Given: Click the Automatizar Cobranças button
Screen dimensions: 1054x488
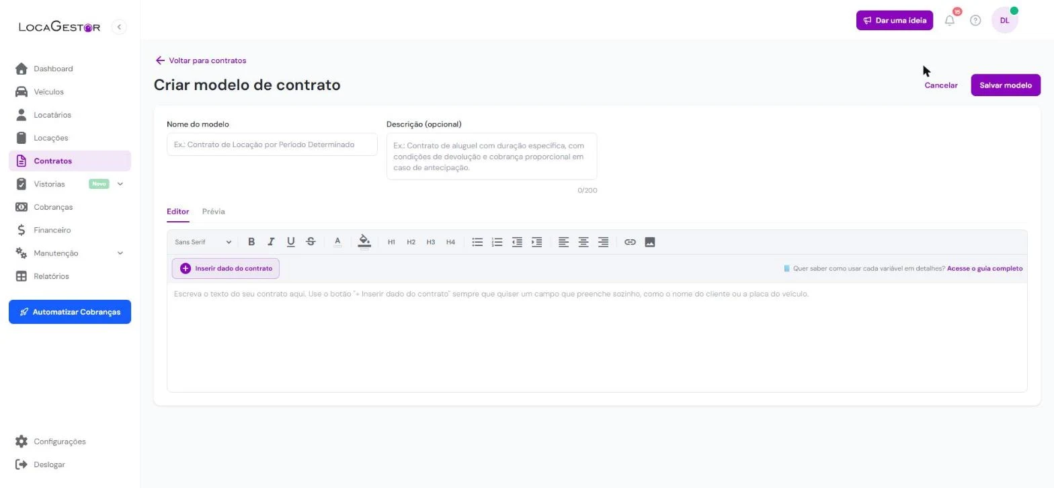Looking at the screenshot, I should (x=70, y=312).
